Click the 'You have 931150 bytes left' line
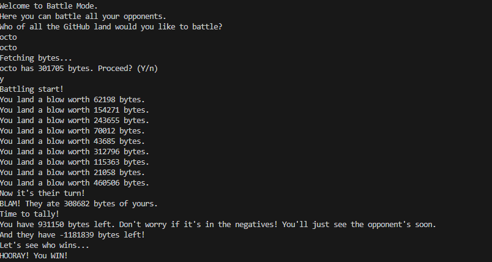 click(x=218, y=224)
